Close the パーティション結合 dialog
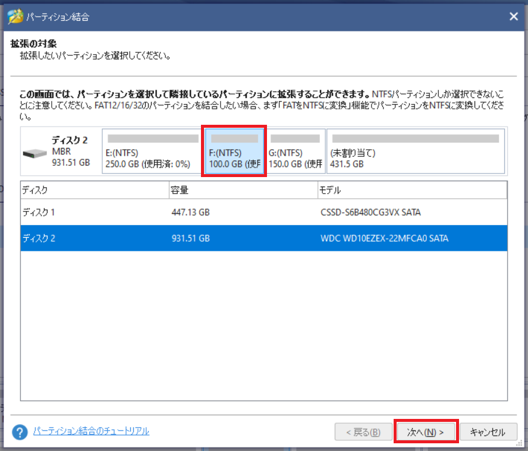528x451 pixels. [x=513, y=16]
